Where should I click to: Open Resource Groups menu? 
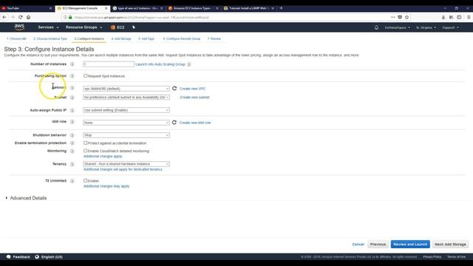point(84,27)
